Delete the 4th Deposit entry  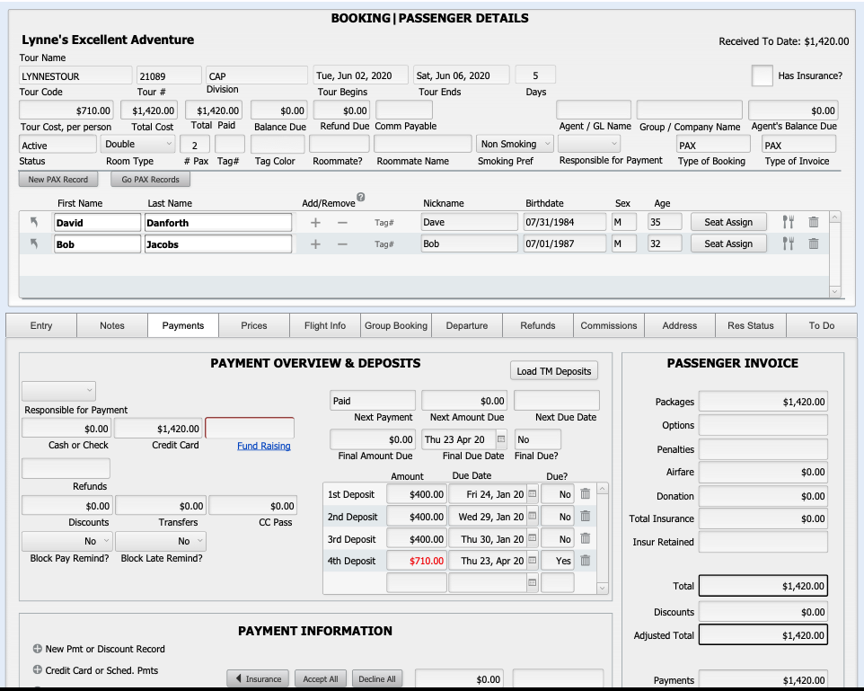tap(586, 561)
